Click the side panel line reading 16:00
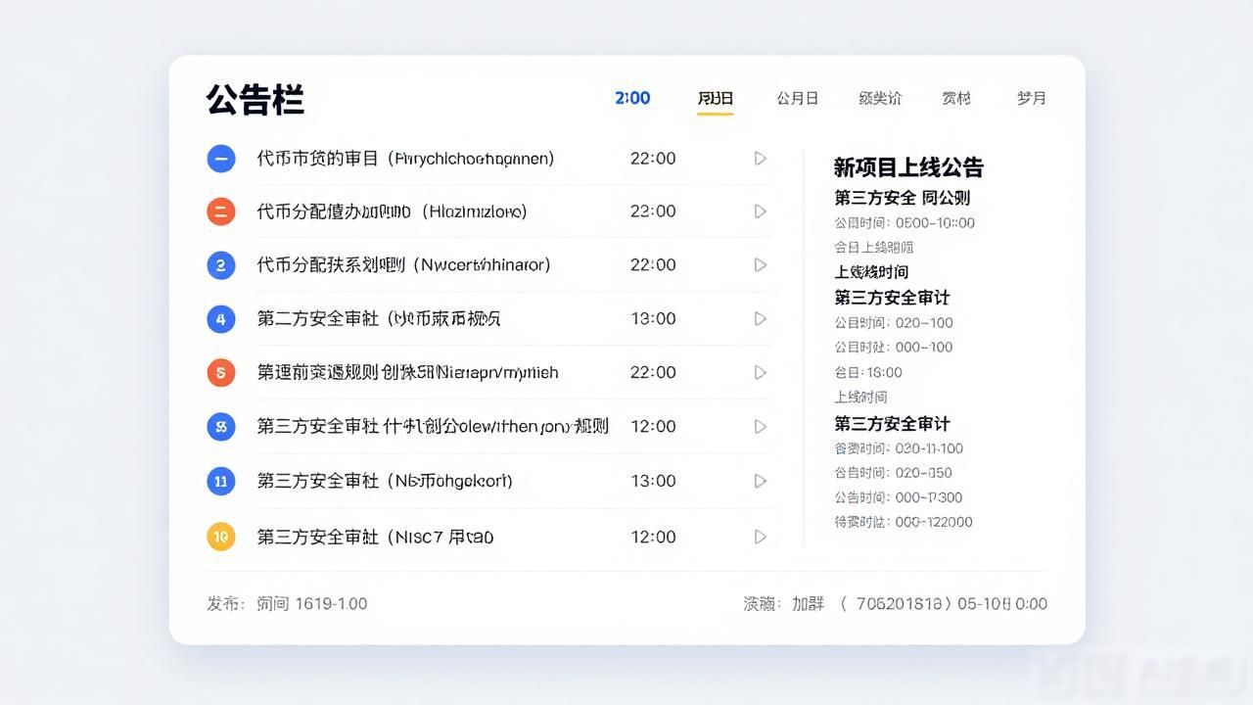 [868, 373]
